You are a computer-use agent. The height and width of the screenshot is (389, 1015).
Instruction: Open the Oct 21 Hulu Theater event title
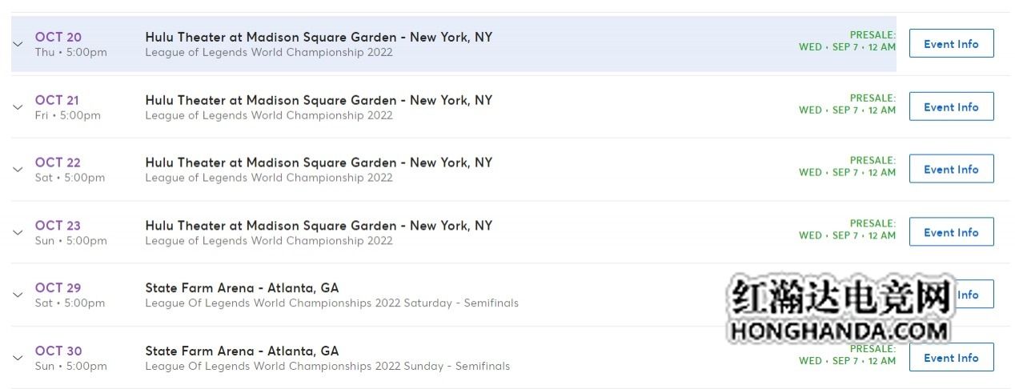[319, 100]
